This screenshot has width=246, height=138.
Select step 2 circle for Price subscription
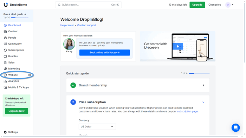[x=73, y=102]
